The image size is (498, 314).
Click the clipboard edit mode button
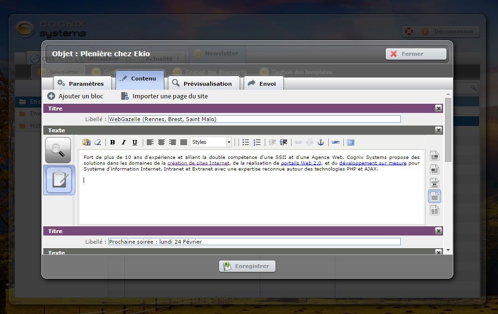pos(59,179)
